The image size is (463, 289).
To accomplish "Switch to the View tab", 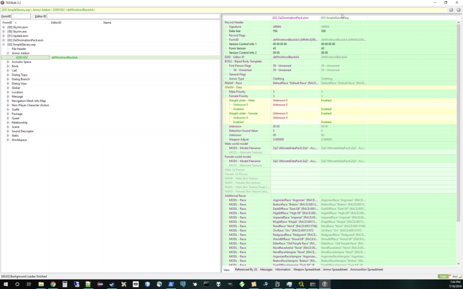I will click(x=227, y=270).
